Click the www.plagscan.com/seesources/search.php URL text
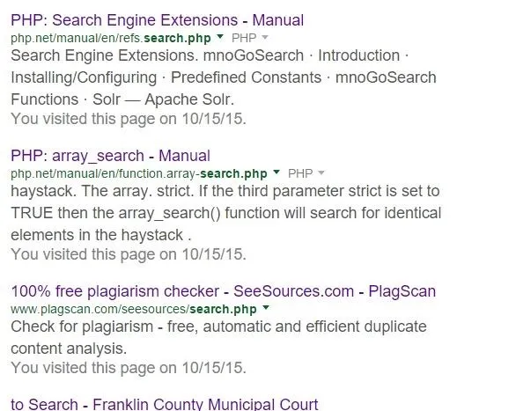 [x=134, y=310]
